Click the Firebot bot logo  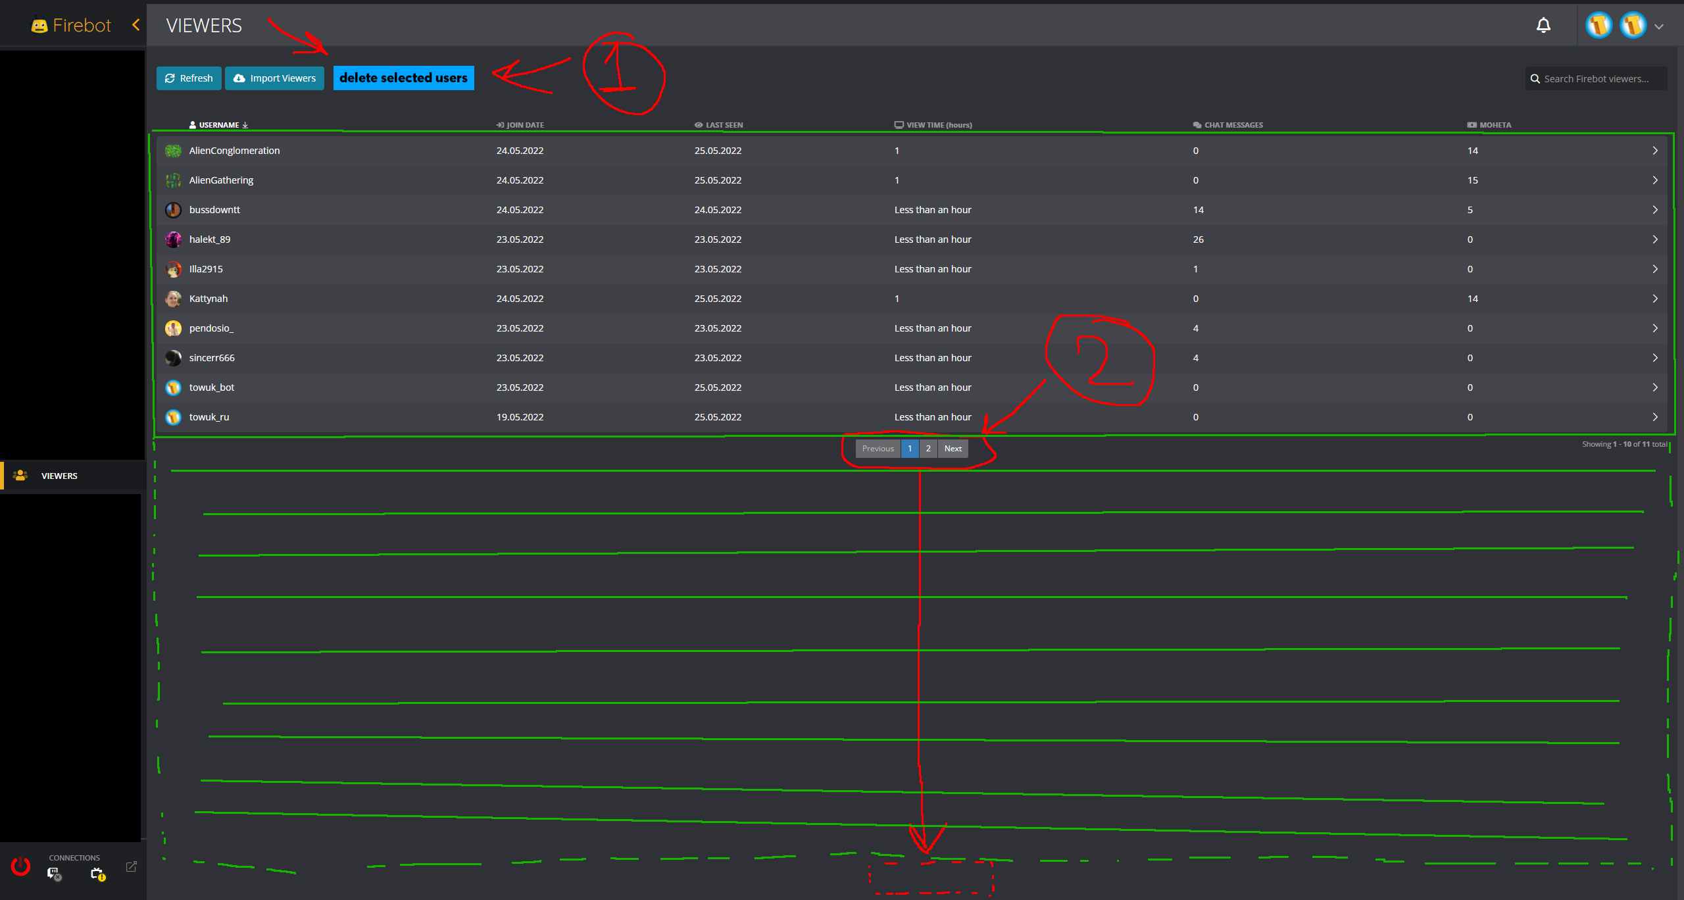pos(40,24)
